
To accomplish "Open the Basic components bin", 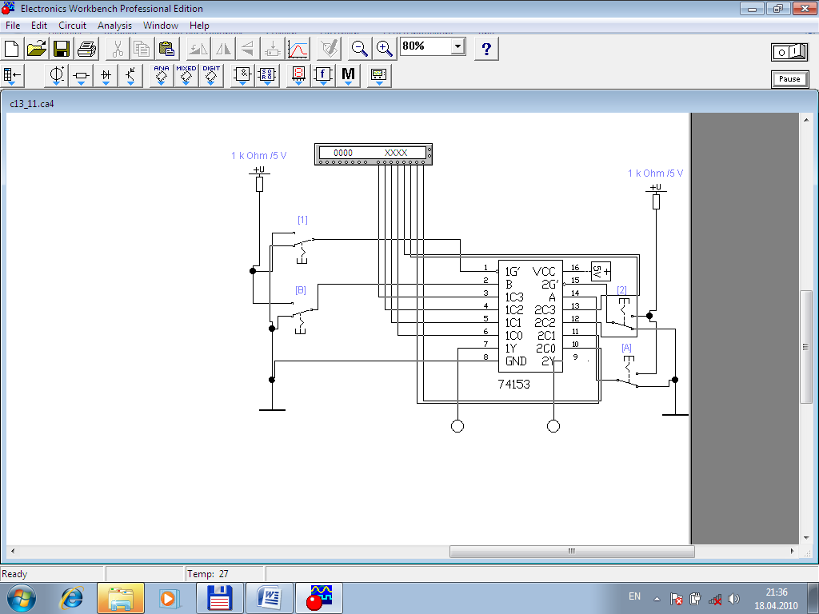I will (x=81, y=75).
